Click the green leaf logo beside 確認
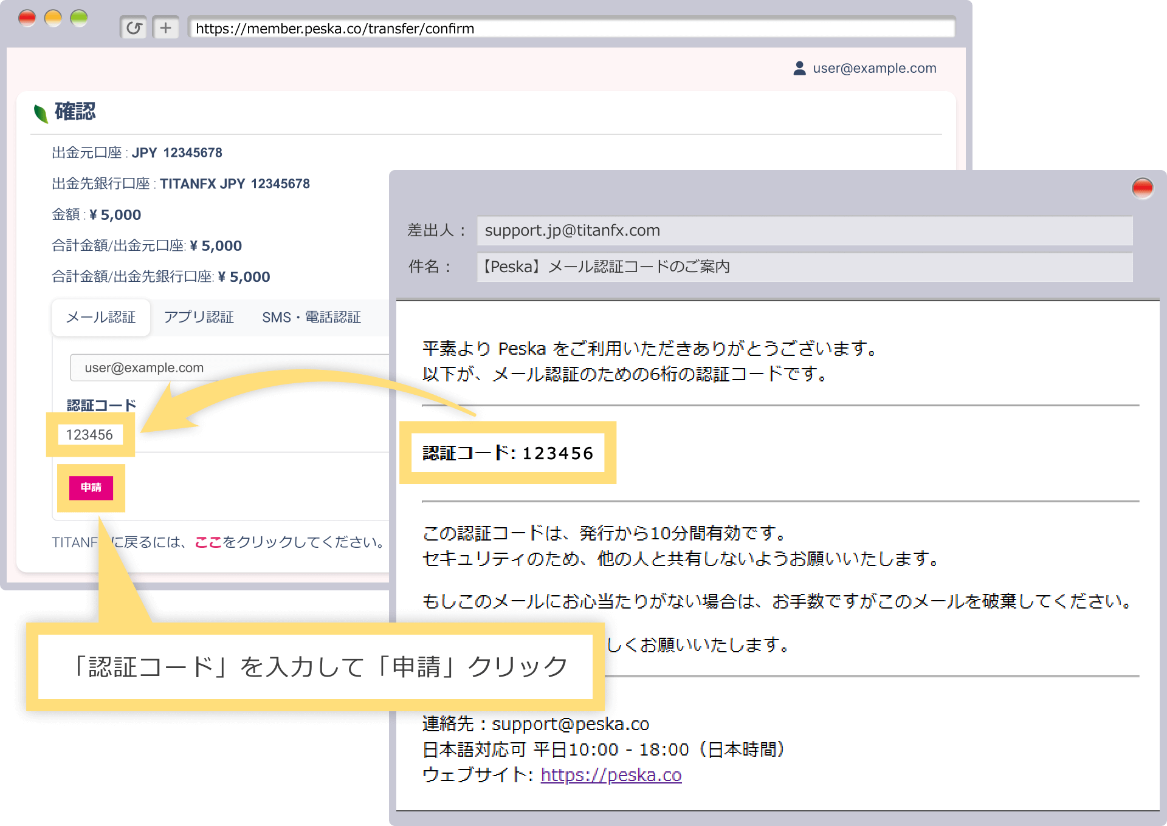 (x=41, y=113)
